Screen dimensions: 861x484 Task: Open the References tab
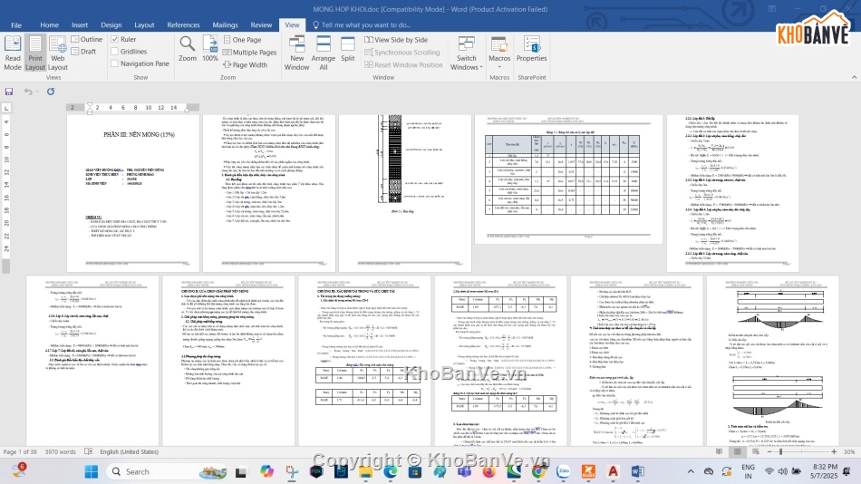pyautogui.click(x=183, y=24)
